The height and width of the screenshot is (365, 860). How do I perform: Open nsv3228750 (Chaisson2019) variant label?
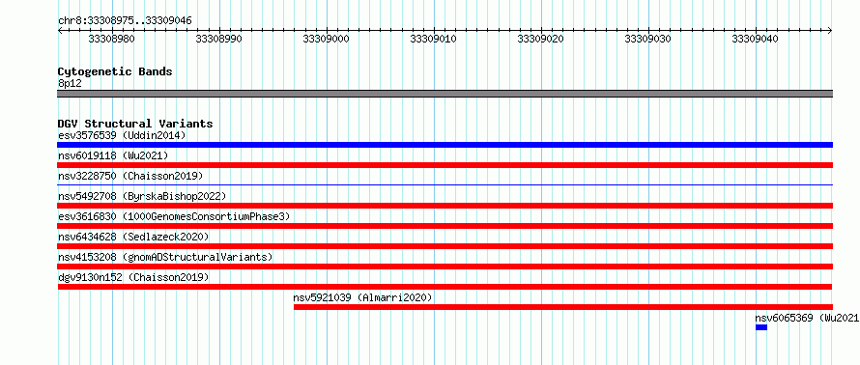click(x=130, y=176)
